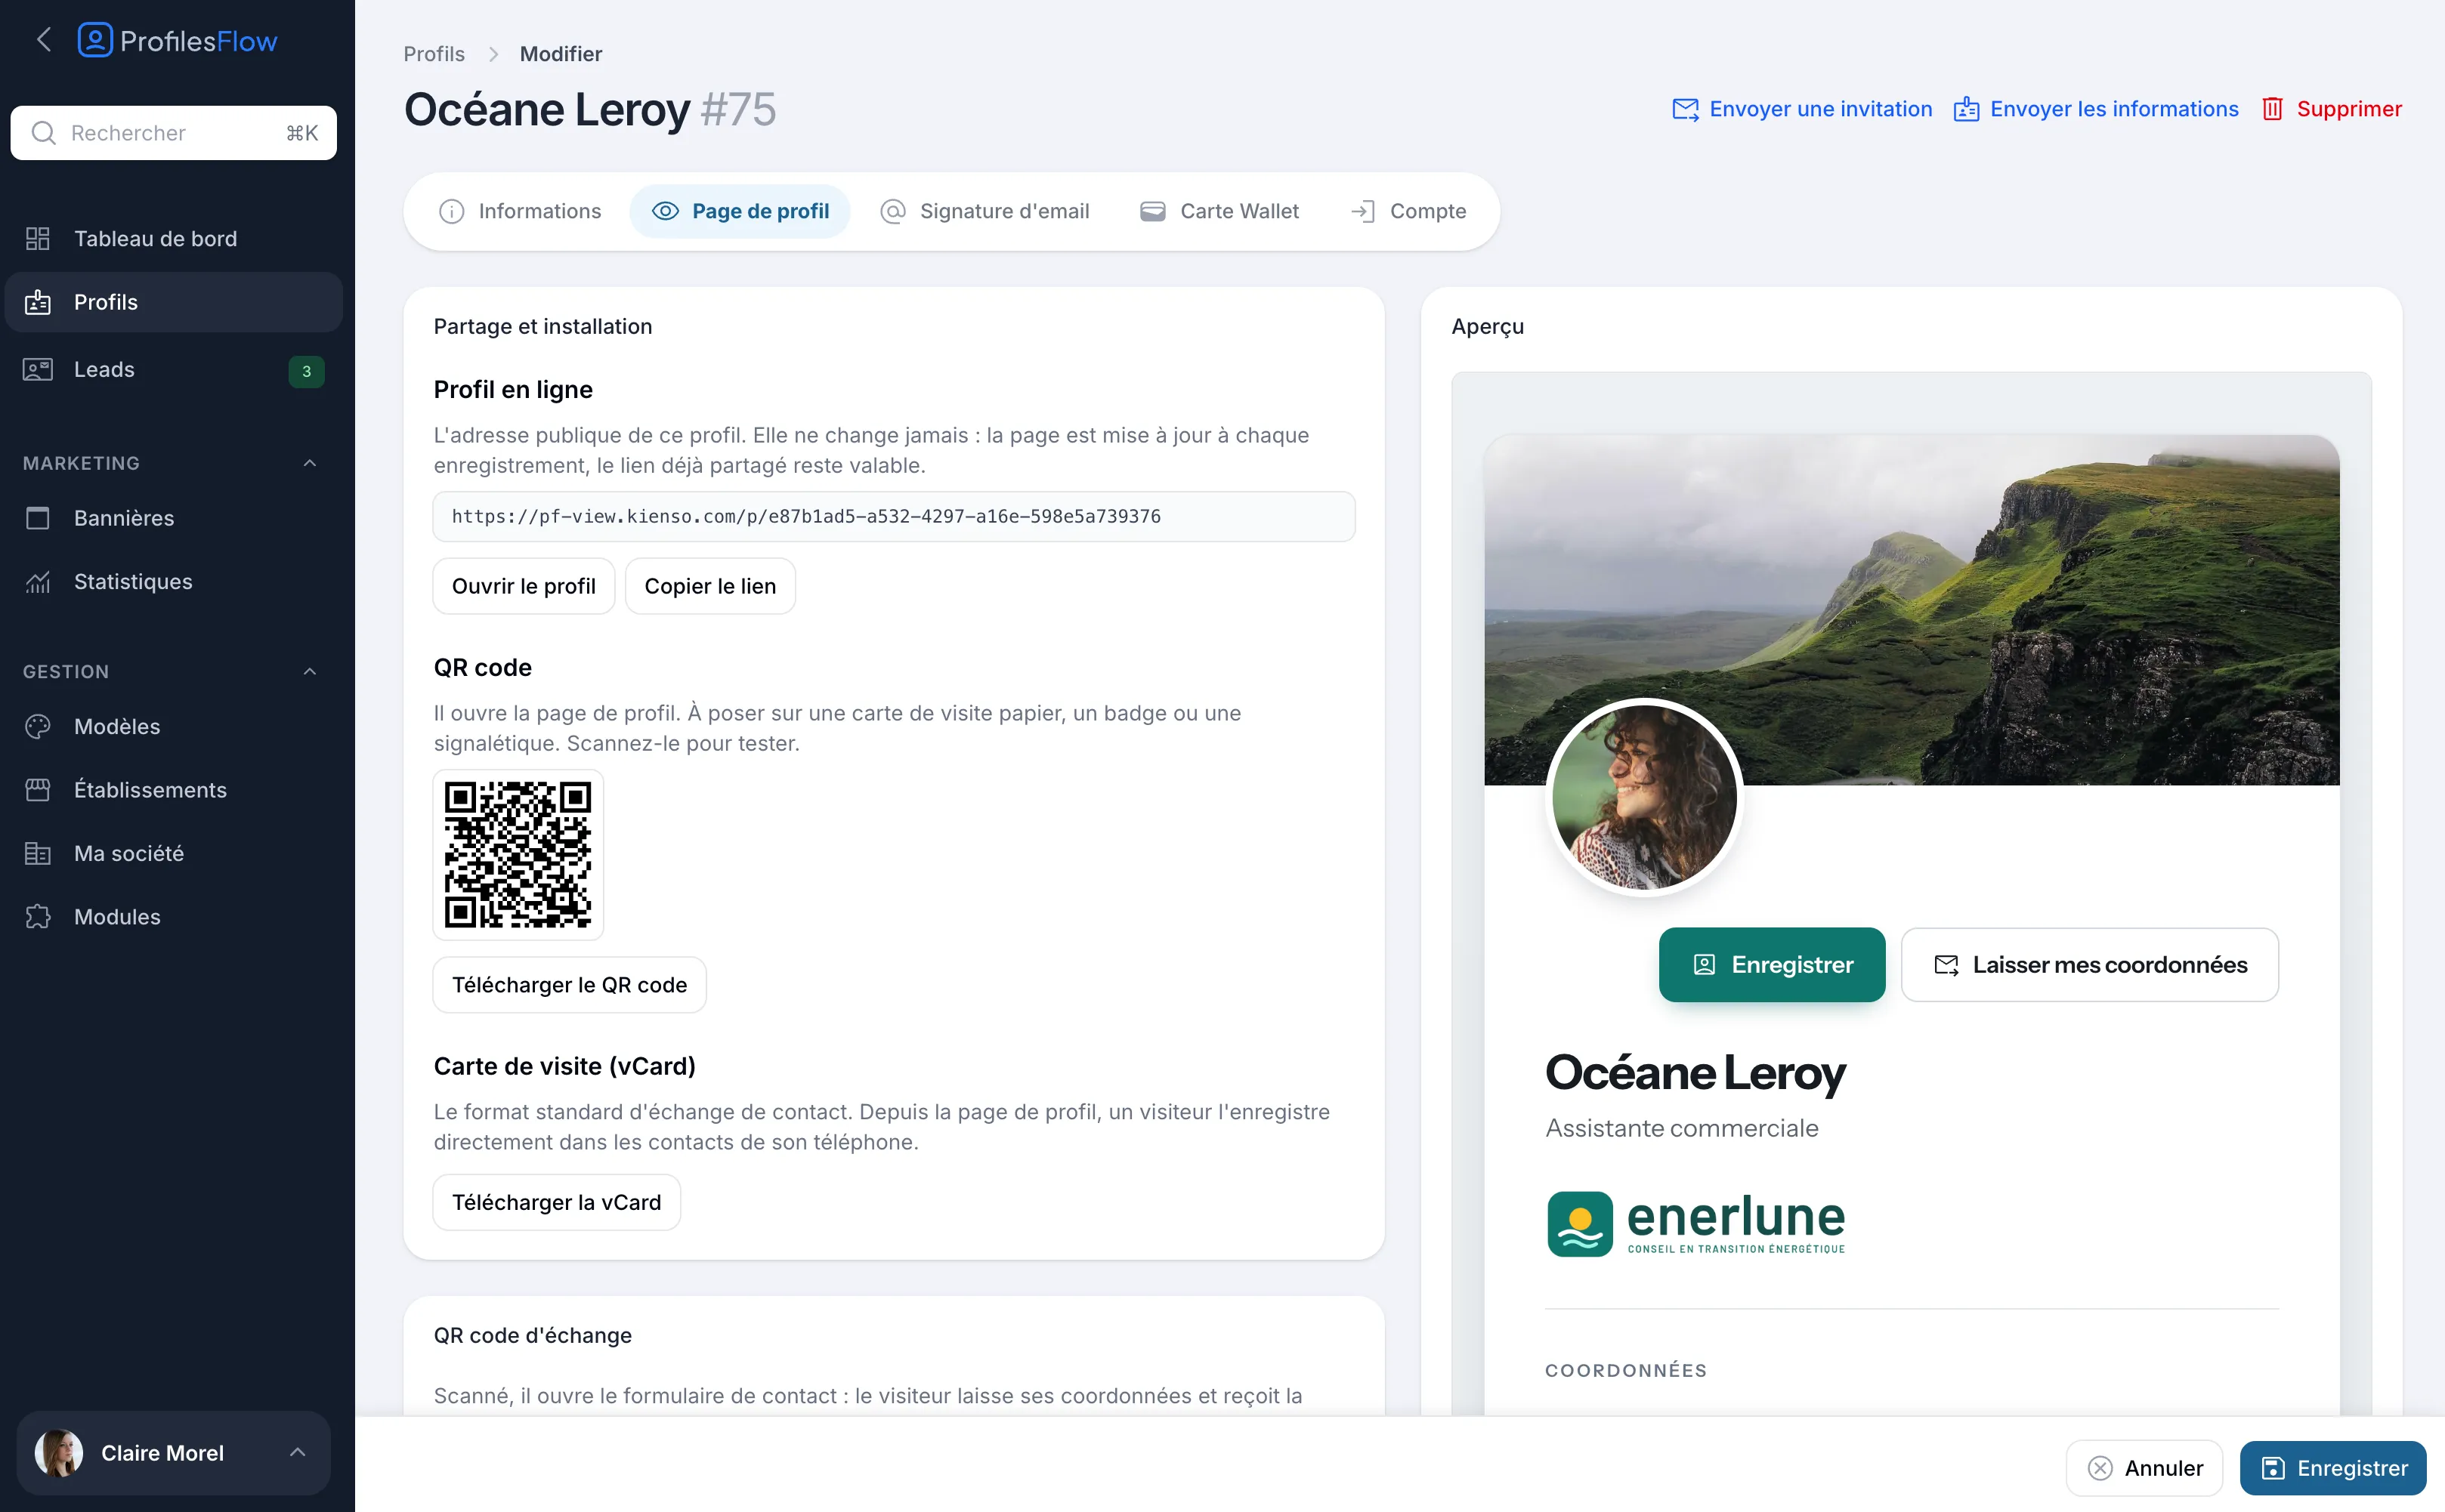Screen dimensions: 2445x1512
Task: Open Établissements in the sidebar
Action: (174, 790)
